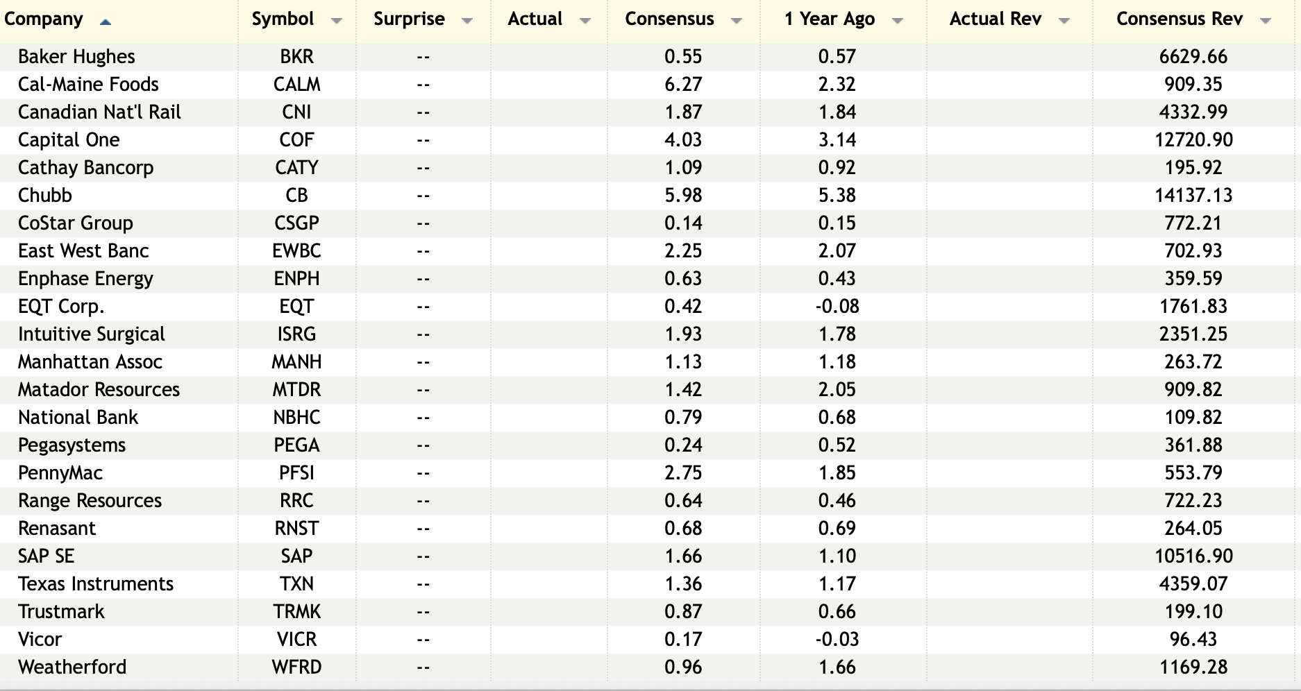Select the Chubb consensus value 5.98
The image size is (1301, 691).
[683, 196]
